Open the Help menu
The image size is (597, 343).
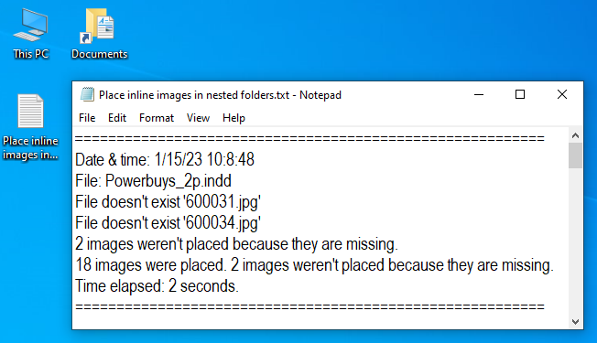[233, 118]
